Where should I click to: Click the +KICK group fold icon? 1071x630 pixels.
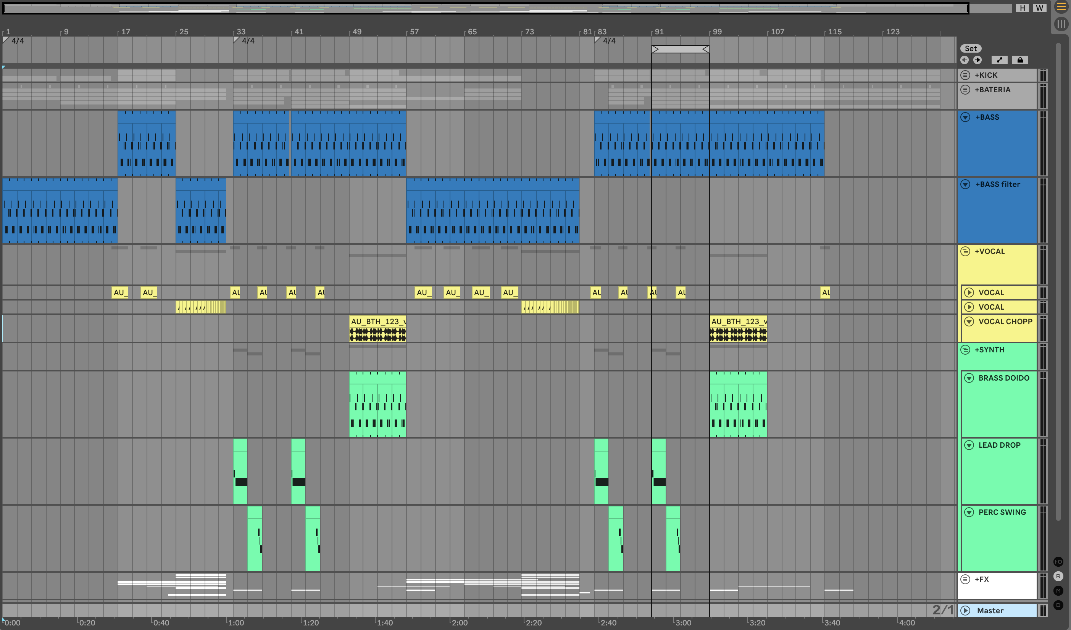(965, 75)
